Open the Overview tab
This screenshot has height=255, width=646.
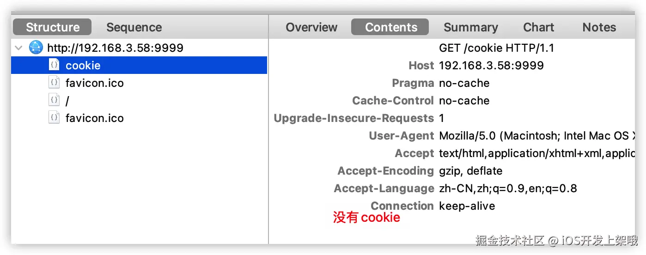(x=311, y=27)
